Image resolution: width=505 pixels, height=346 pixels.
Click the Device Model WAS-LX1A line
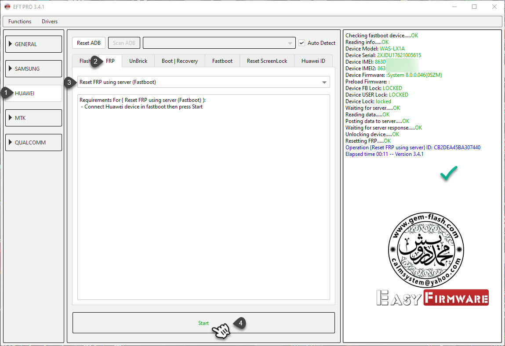click(x=375, y=49)
